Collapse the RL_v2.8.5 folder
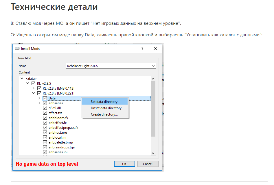The width and height of the screenshot is (274, 185). 27,83
